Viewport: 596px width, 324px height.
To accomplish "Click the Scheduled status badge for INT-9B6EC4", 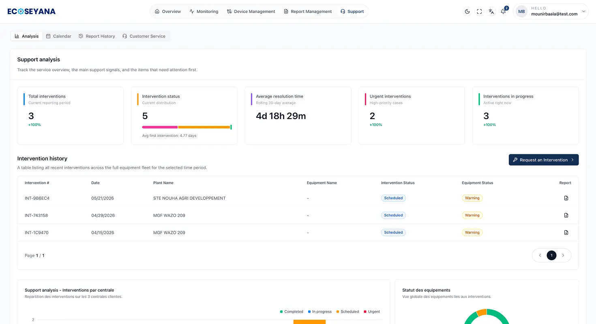I will tap(393, 198).
